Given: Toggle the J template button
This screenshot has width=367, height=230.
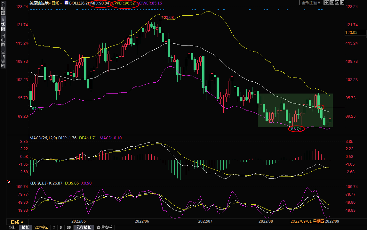Looking at the screenshot, I should 54,227.
